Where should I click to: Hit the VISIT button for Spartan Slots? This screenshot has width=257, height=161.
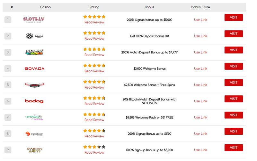click(x=234, y=148)
